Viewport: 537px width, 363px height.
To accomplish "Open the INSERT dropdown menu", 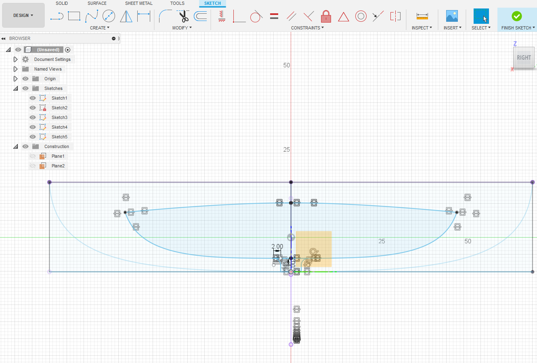I will pos(452,28).
